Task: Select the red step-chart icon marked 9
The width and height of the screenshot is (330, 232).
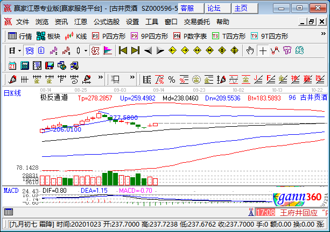Action: (x=66, y=51)
